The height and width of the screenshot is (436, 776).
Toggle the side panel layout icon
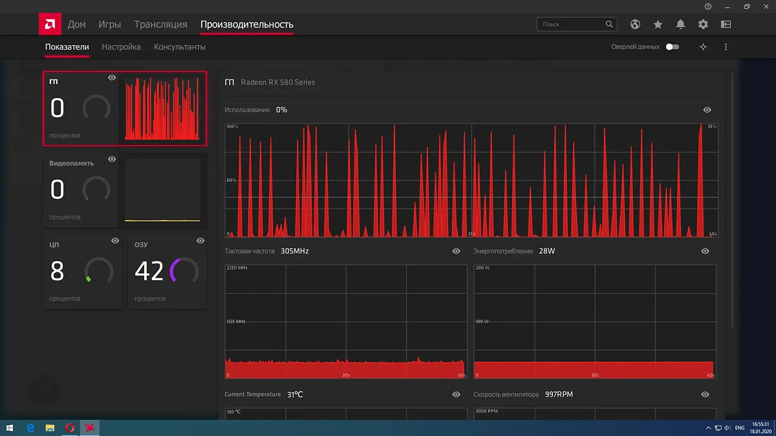726,25
